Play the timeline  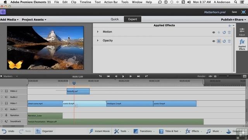[x=123, y=76]
